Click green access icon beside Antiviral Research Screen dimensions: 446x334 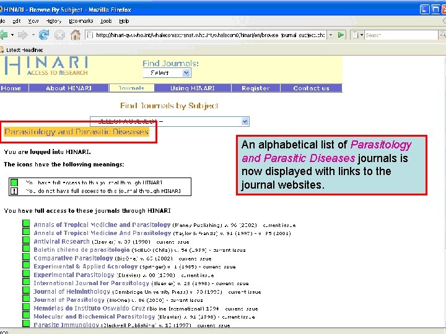point(26,240)
